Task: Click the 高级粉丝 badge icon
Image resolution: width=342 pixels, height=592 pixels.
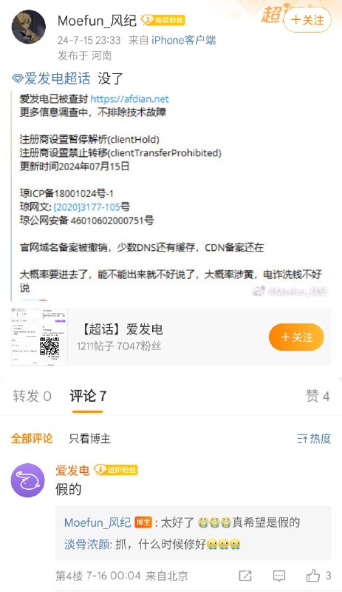Action: [163, 20]
